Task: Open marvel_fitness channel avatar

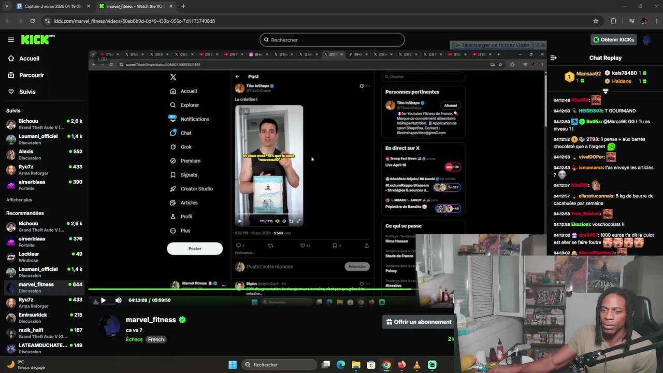Action: [109, 326]
